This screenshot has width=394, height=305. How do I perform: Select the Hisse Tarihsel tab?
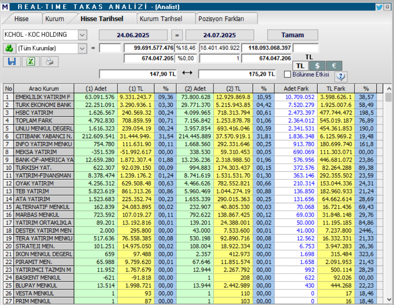[102, 19]
